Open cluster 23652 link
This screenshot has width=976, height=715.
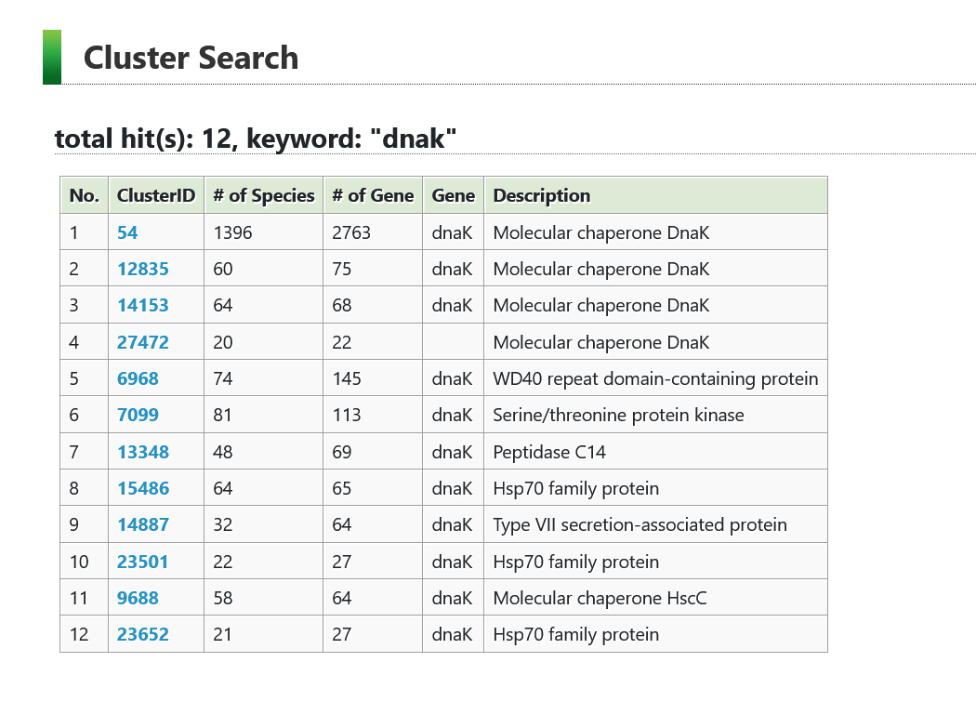coord(143,634)
